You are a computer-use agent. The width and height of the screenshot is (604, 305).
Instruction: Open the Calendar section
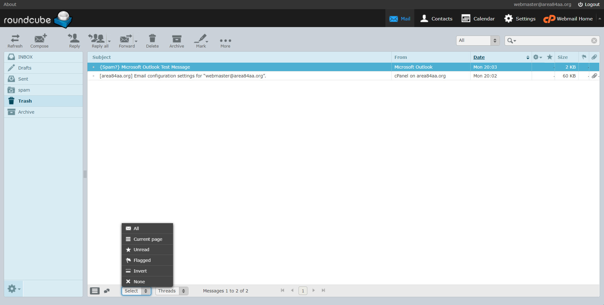pos(478,19)
